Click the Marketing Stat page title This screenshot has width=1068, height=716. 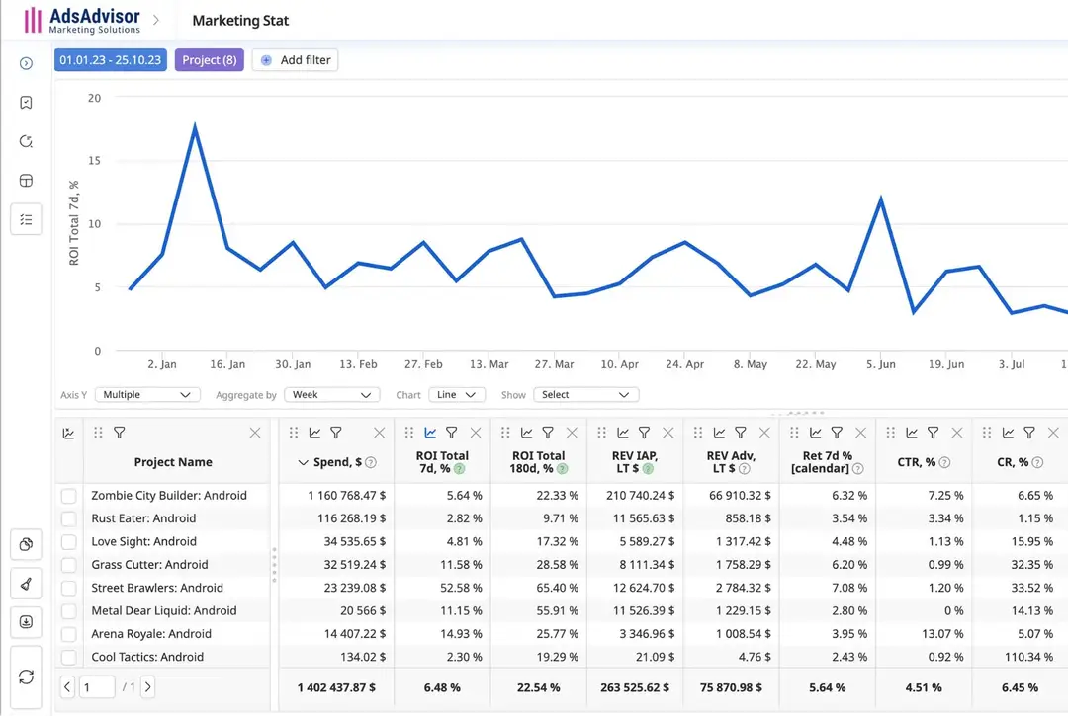tap(240, 21)
